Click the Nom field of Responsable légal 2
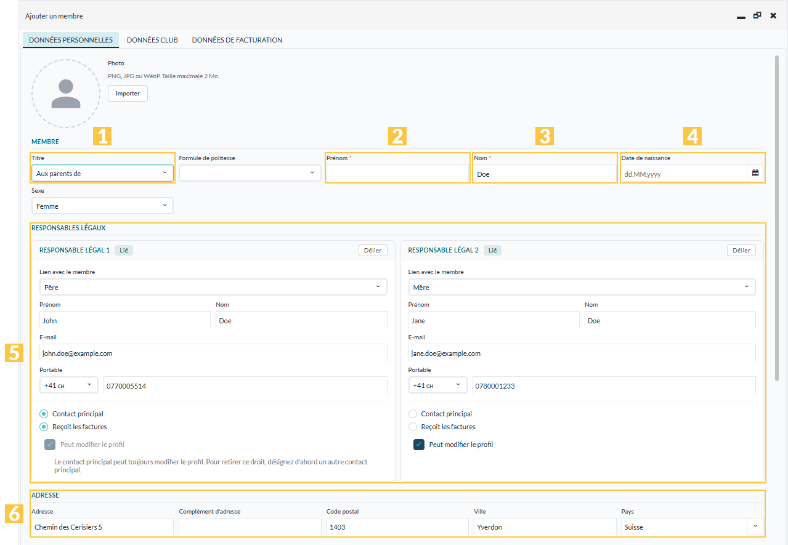This screenshot has height=545, width=788. (670, 320)
